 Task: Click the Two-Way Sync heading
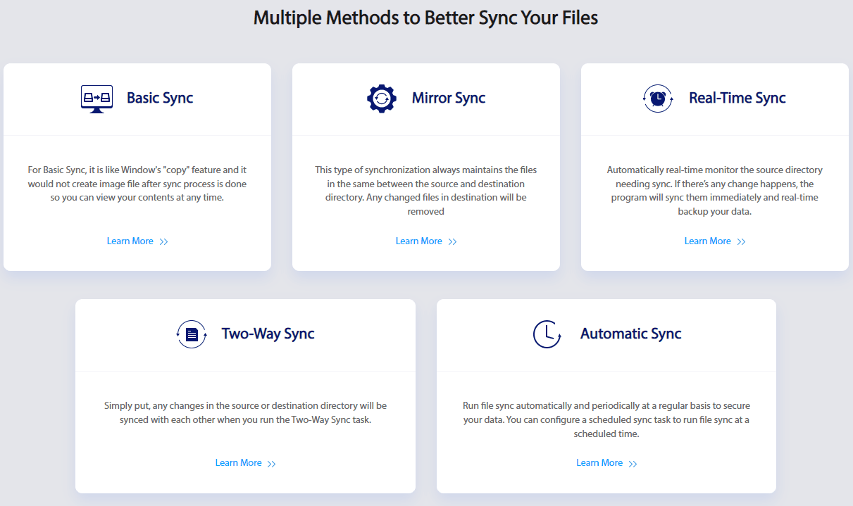coord(268,334)
